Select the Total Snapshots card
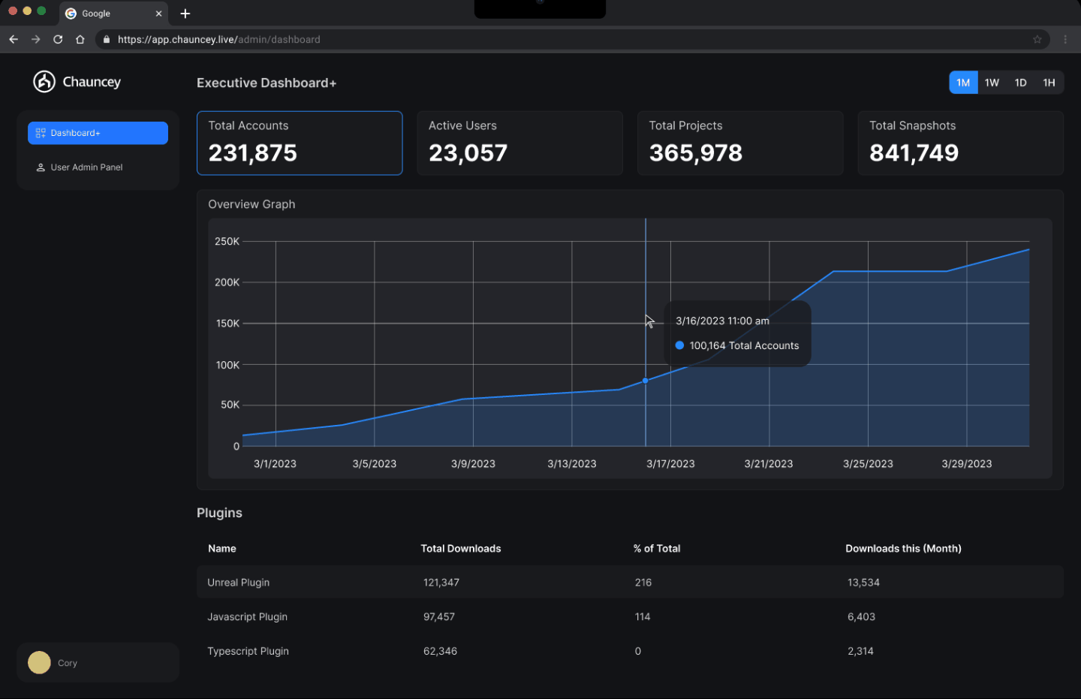 click(961, 143)
